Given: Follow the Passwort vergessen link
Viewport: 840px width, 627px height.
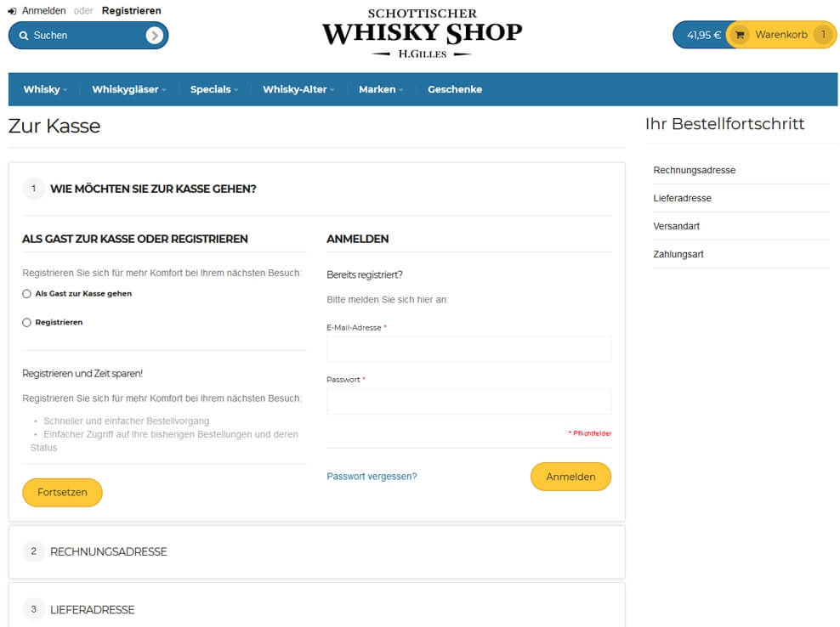Looking at the screenshot, I should coord(372,476).
